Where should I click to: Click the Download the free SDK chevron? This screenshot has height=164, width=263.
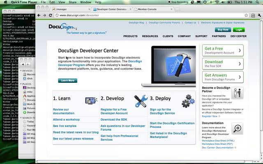240,64
